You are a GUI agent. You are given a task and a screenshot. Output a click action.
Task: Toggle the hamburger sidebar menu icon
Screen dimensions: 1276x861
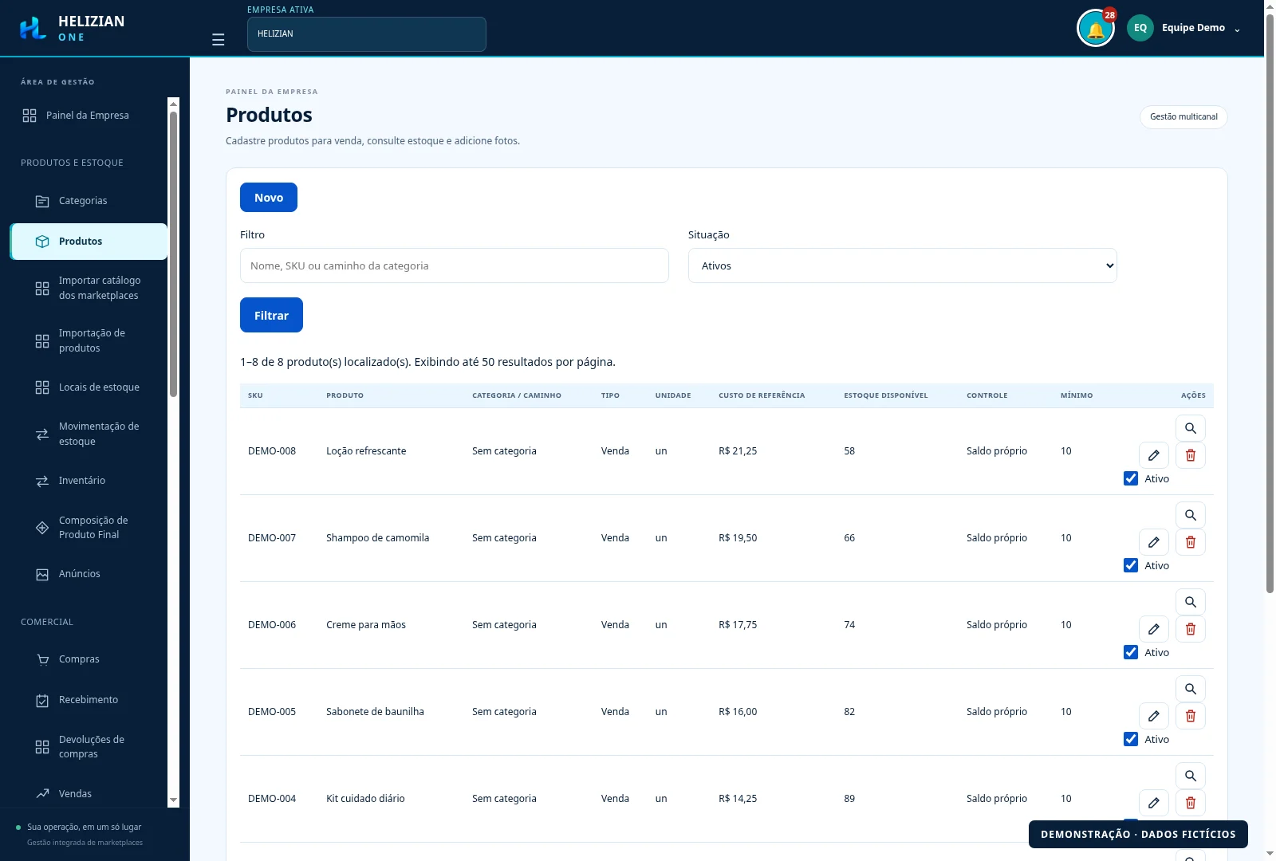click(218, 40)
